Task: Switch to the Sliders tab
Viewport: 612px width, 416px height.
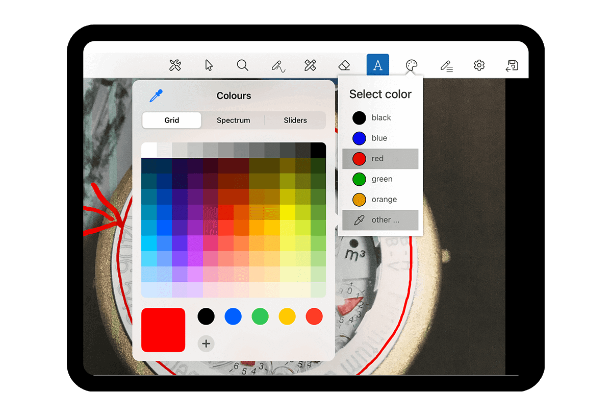Action: tap(295, 120)
